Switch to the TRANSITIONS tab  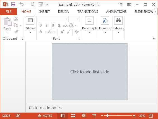click(x=88, y=12)
